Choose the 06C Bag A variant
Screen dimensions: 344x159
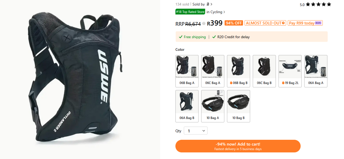(x=213, y=71)
